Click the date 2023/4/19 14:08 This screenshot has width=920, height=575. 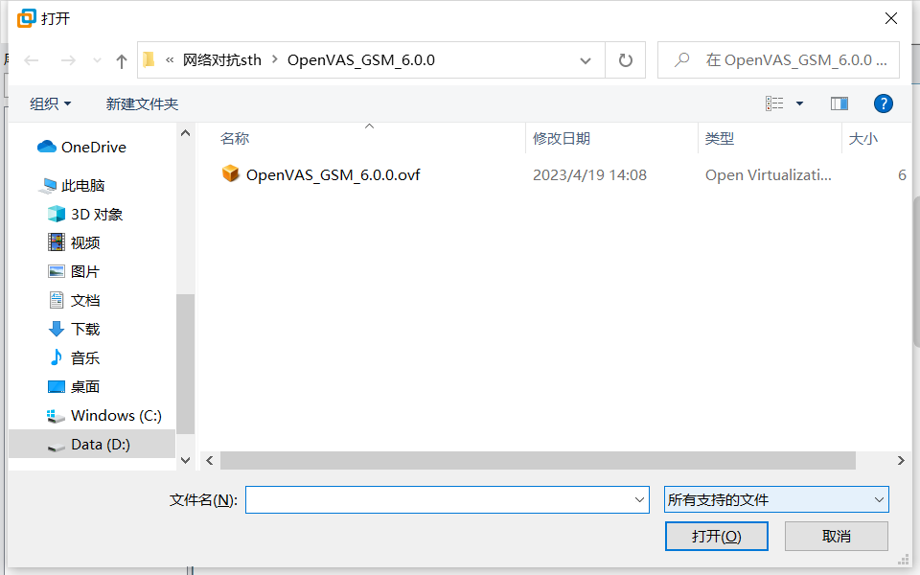[589, 174]
